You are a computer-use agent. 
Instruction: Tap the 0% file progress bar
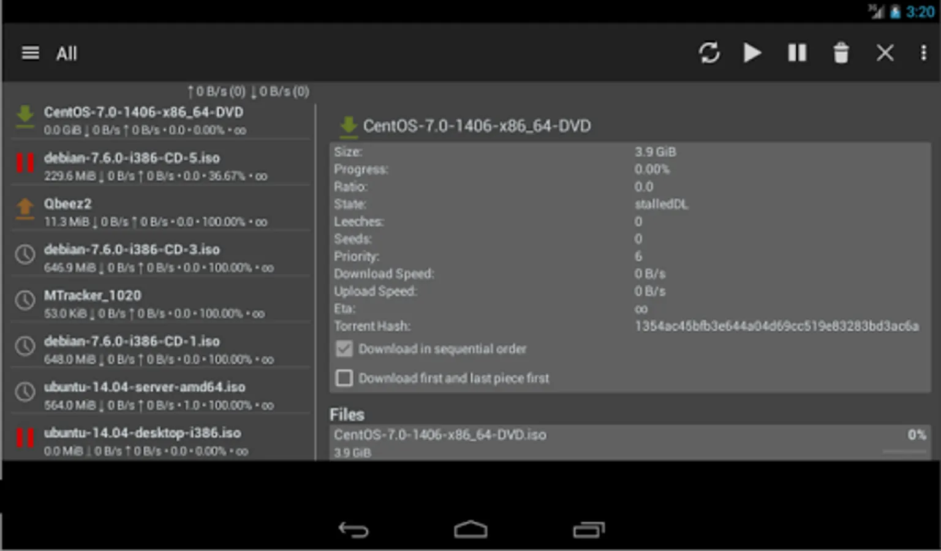pos(904,452)
